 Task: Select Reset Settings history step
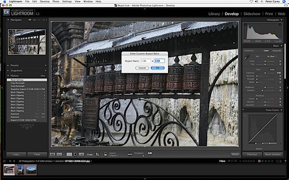27,80
